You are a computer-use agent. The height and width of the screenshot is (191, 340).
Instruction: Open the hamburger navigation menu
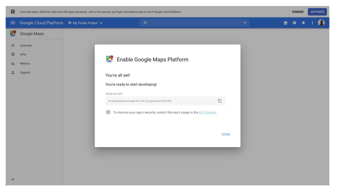(x=13, y=23)
